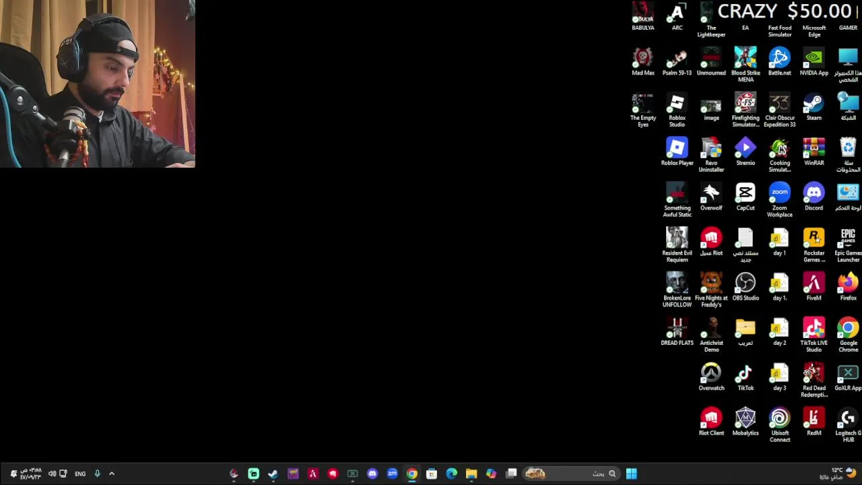This screenshot has height=485, width=862.
Task: Select the WinRAR desktop shortcut
Action: pyautogui.click(x=814, y=152)
